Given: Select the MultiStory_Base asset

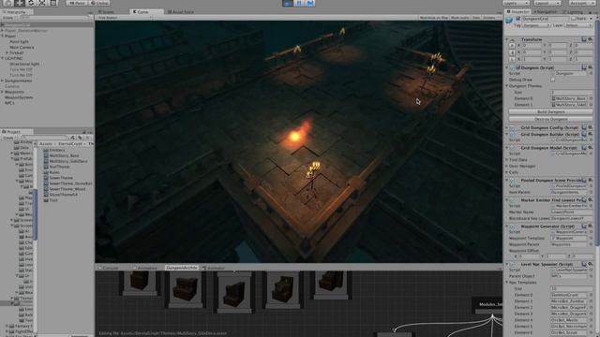Looking at the screenshot, I should tap(64, 156).
